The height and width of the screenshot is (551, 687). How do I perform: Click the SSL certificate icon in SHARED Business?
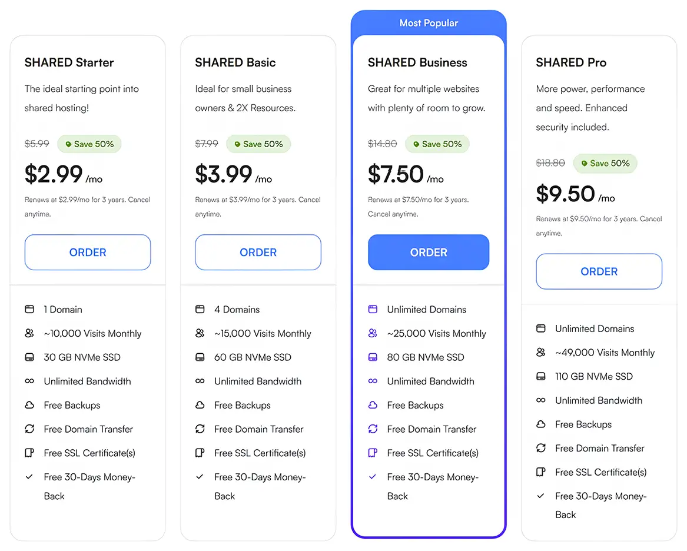point(373,453)
